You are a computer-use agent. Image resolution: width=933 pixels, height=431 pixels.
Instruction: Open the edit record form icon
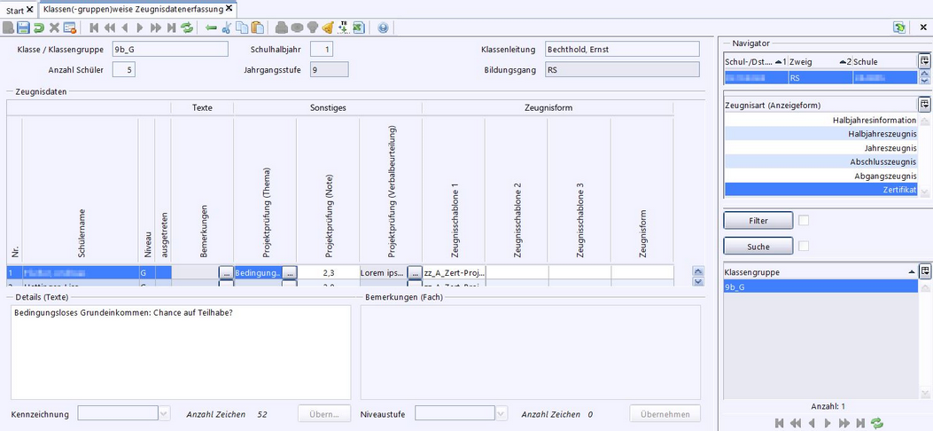(x=70, y=27)
